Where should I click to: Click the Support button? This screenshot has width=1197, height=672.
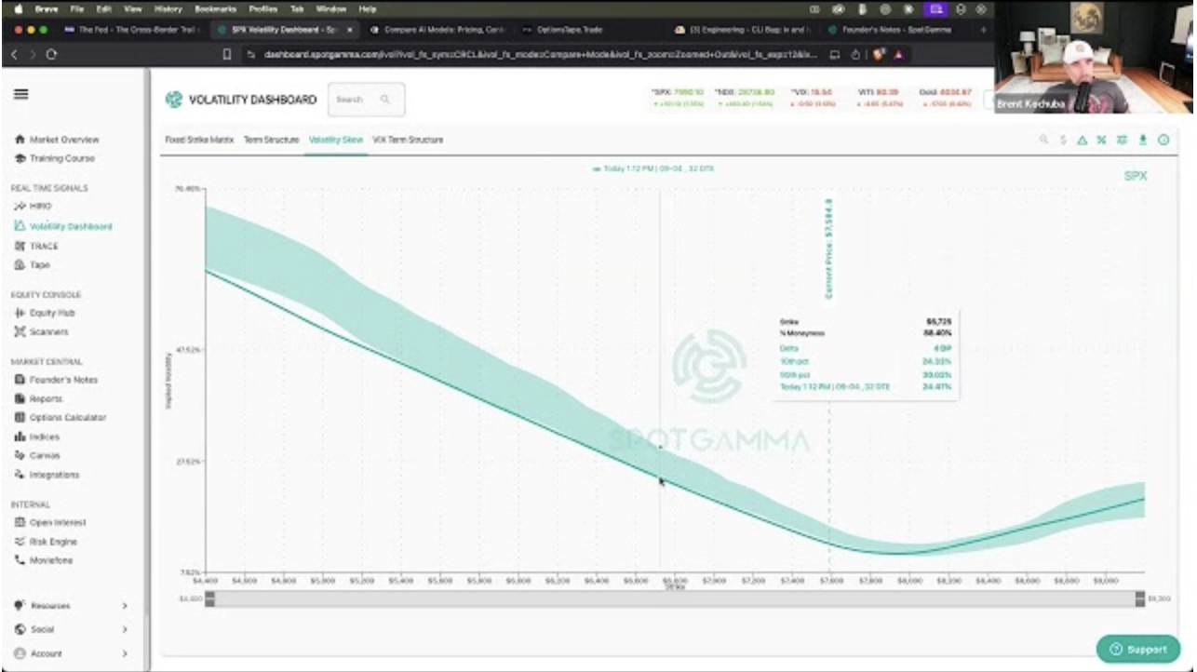[x=1137, y=649]
